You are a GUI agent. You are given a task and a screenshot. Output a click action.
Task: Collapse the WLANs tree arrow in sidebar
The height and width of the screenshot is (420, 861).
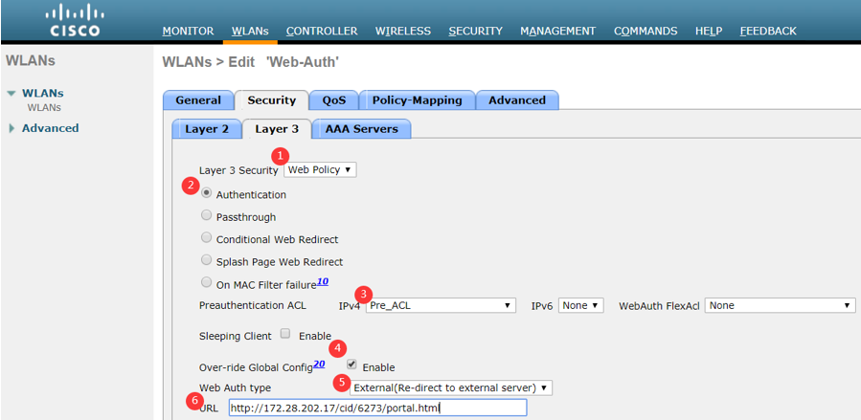tap(11, 94)
